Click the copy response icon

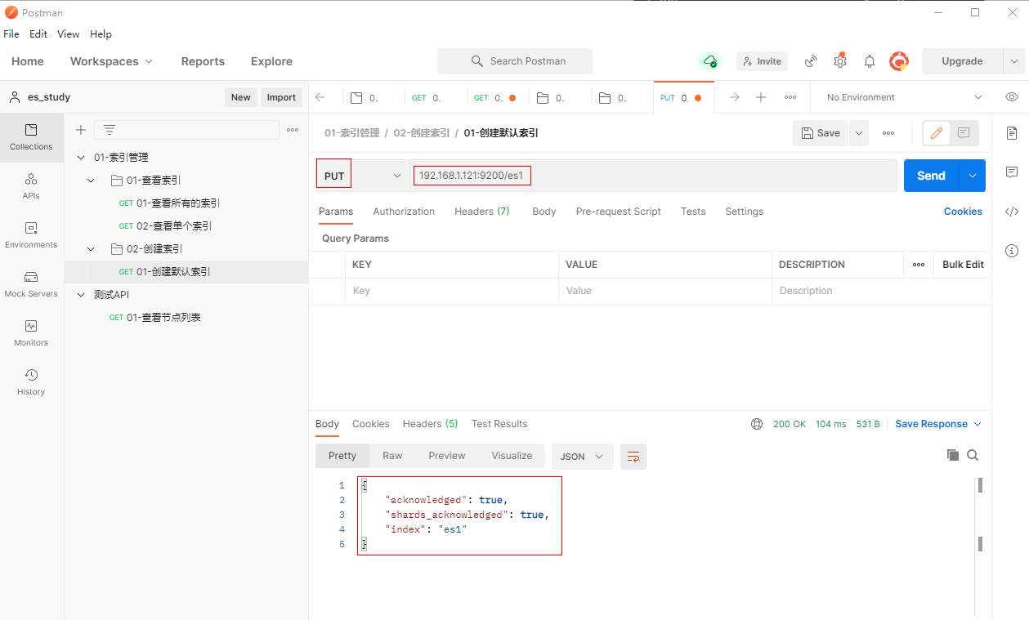[952, 455]
